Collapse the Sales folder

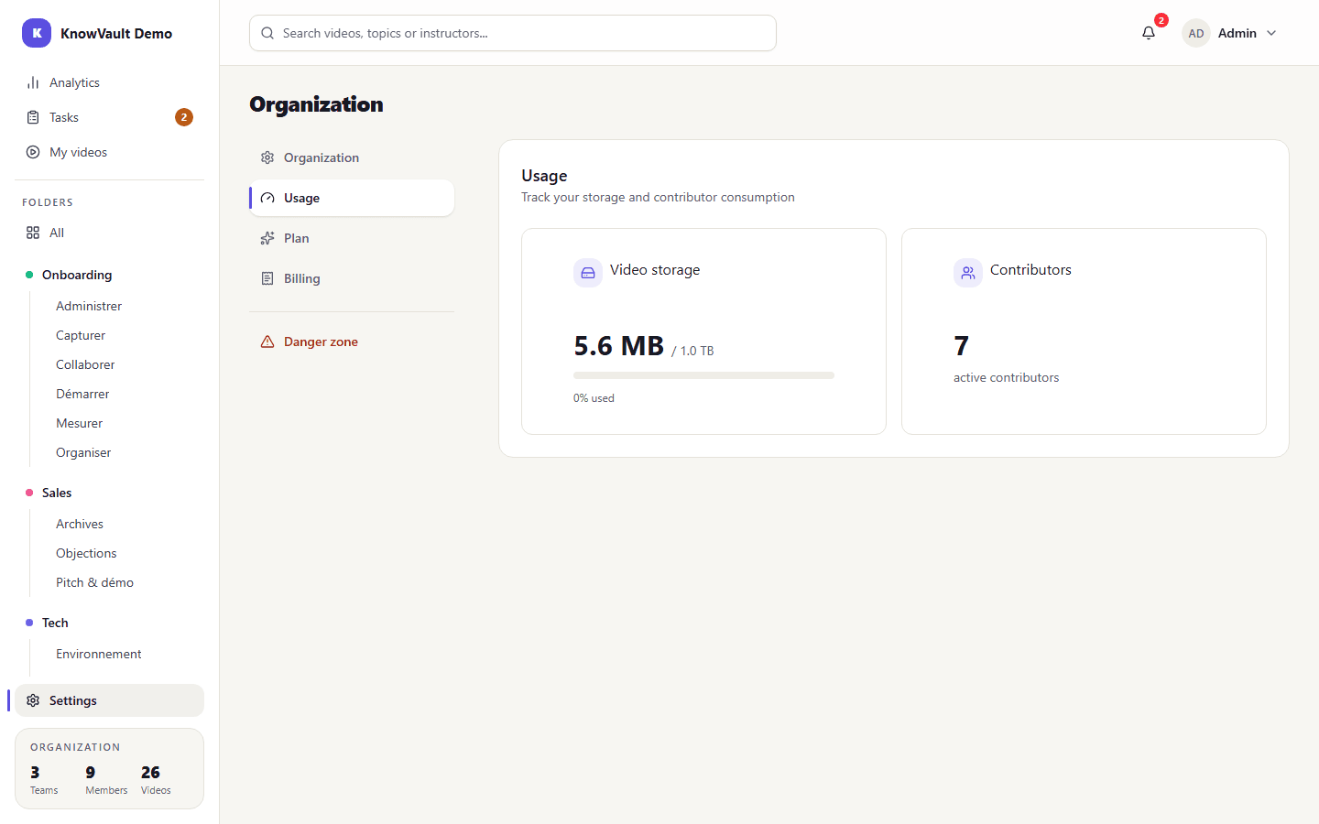coord(57,493)
